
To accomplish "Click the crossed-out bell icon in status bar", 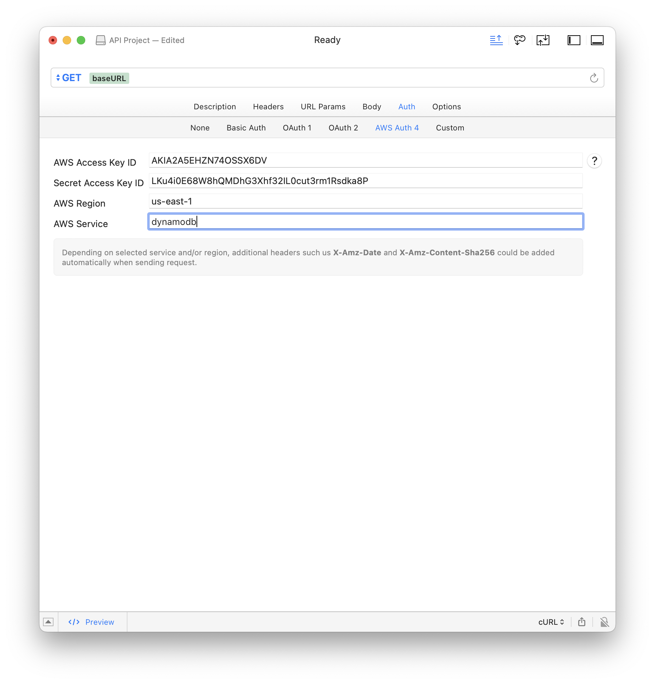I will click(604, 622).
